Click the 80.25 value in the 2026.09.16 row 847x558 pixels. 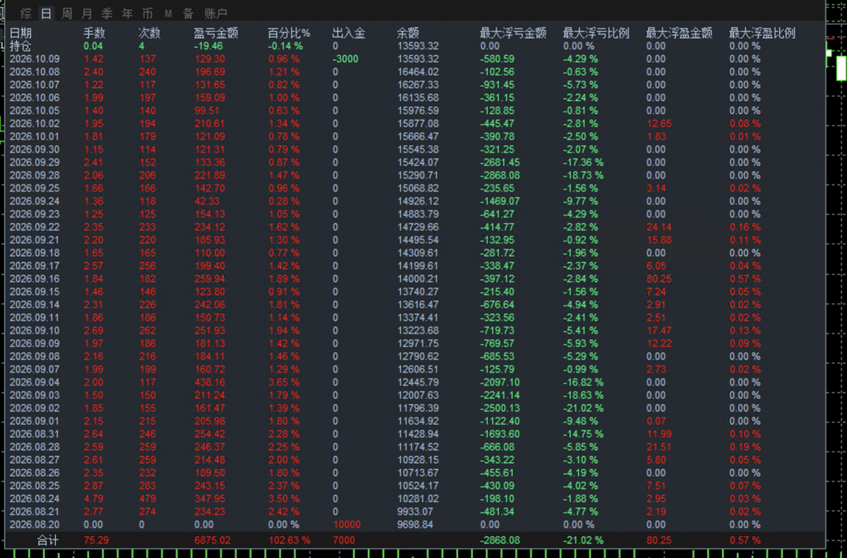pos(659,279)
